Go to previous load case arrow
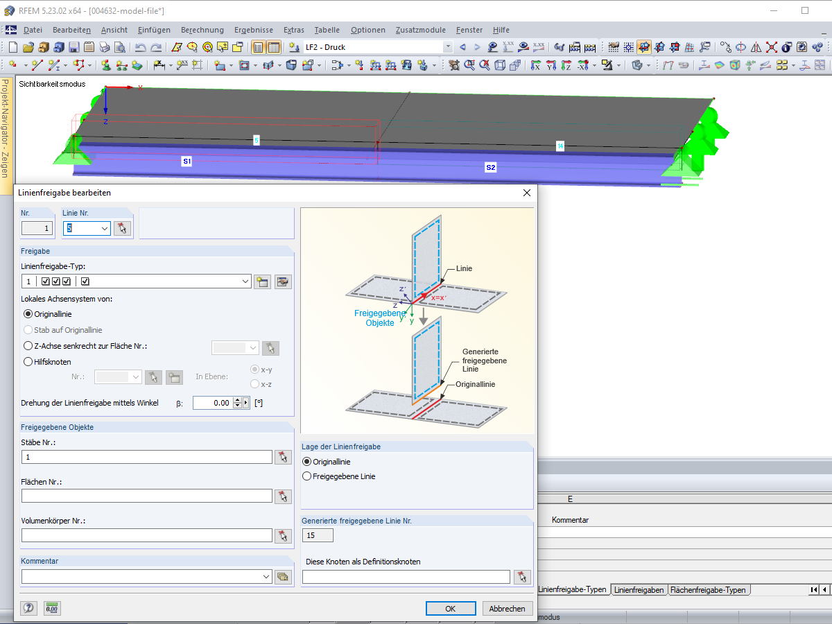Screen dimensions: 832x624 point(462,47)
